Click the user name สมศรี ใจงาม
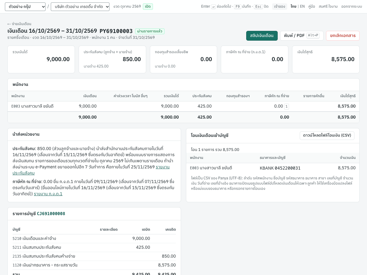The height and width of the screenshot is (275, 367). [328, 6]
